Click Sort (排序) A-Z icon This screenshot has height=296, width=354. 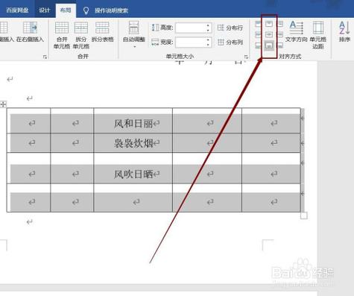[x=344, y=28]
